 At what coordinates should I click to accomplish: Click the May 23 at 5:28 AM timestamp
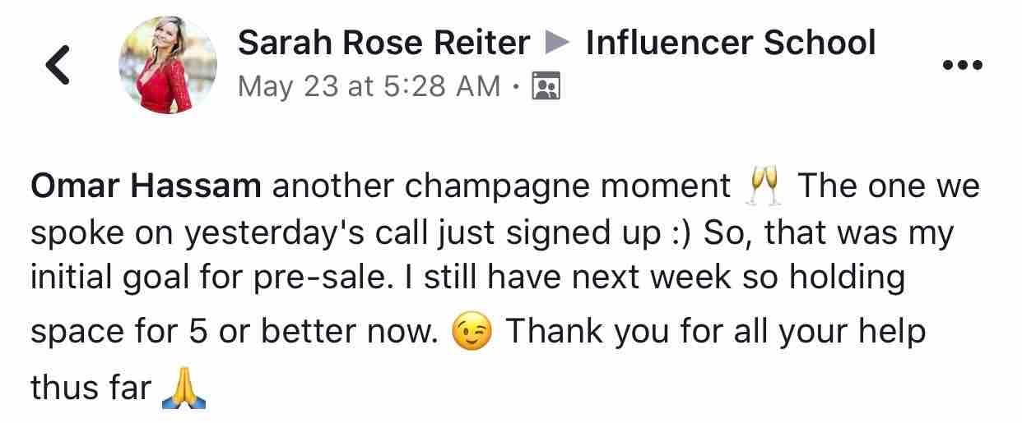[369, 85]
